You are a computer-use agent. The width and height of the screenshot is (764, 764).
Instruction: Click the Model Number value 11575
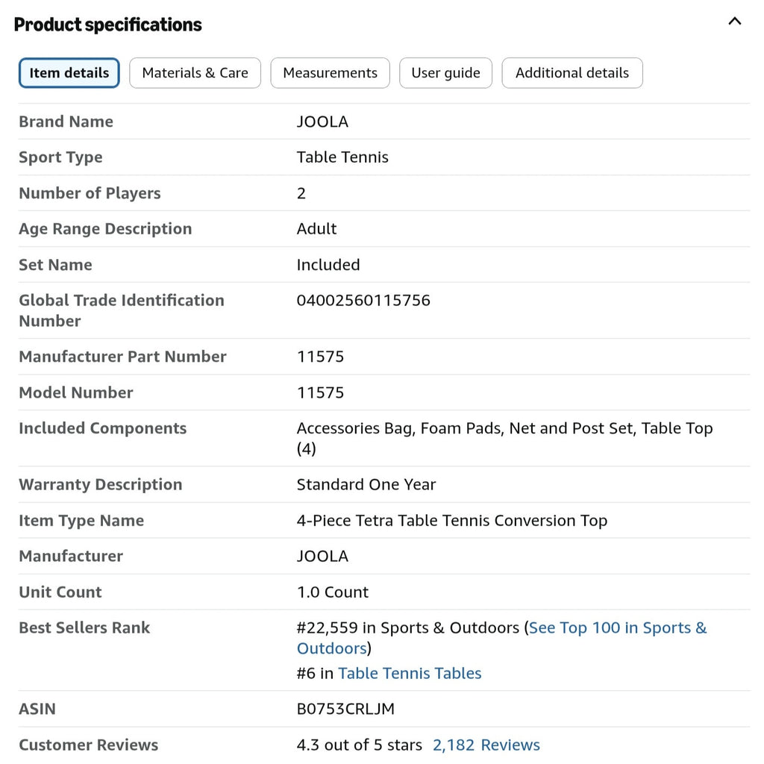click(x=320, y=392)
